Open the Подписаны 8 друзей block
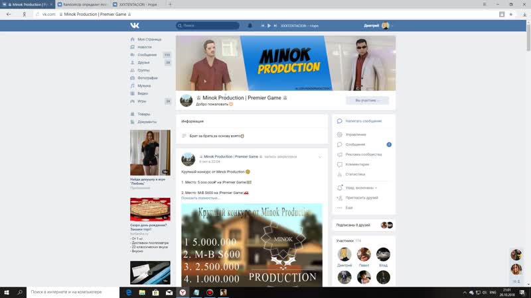The image size is (531, 298). [x=364, y=225]
